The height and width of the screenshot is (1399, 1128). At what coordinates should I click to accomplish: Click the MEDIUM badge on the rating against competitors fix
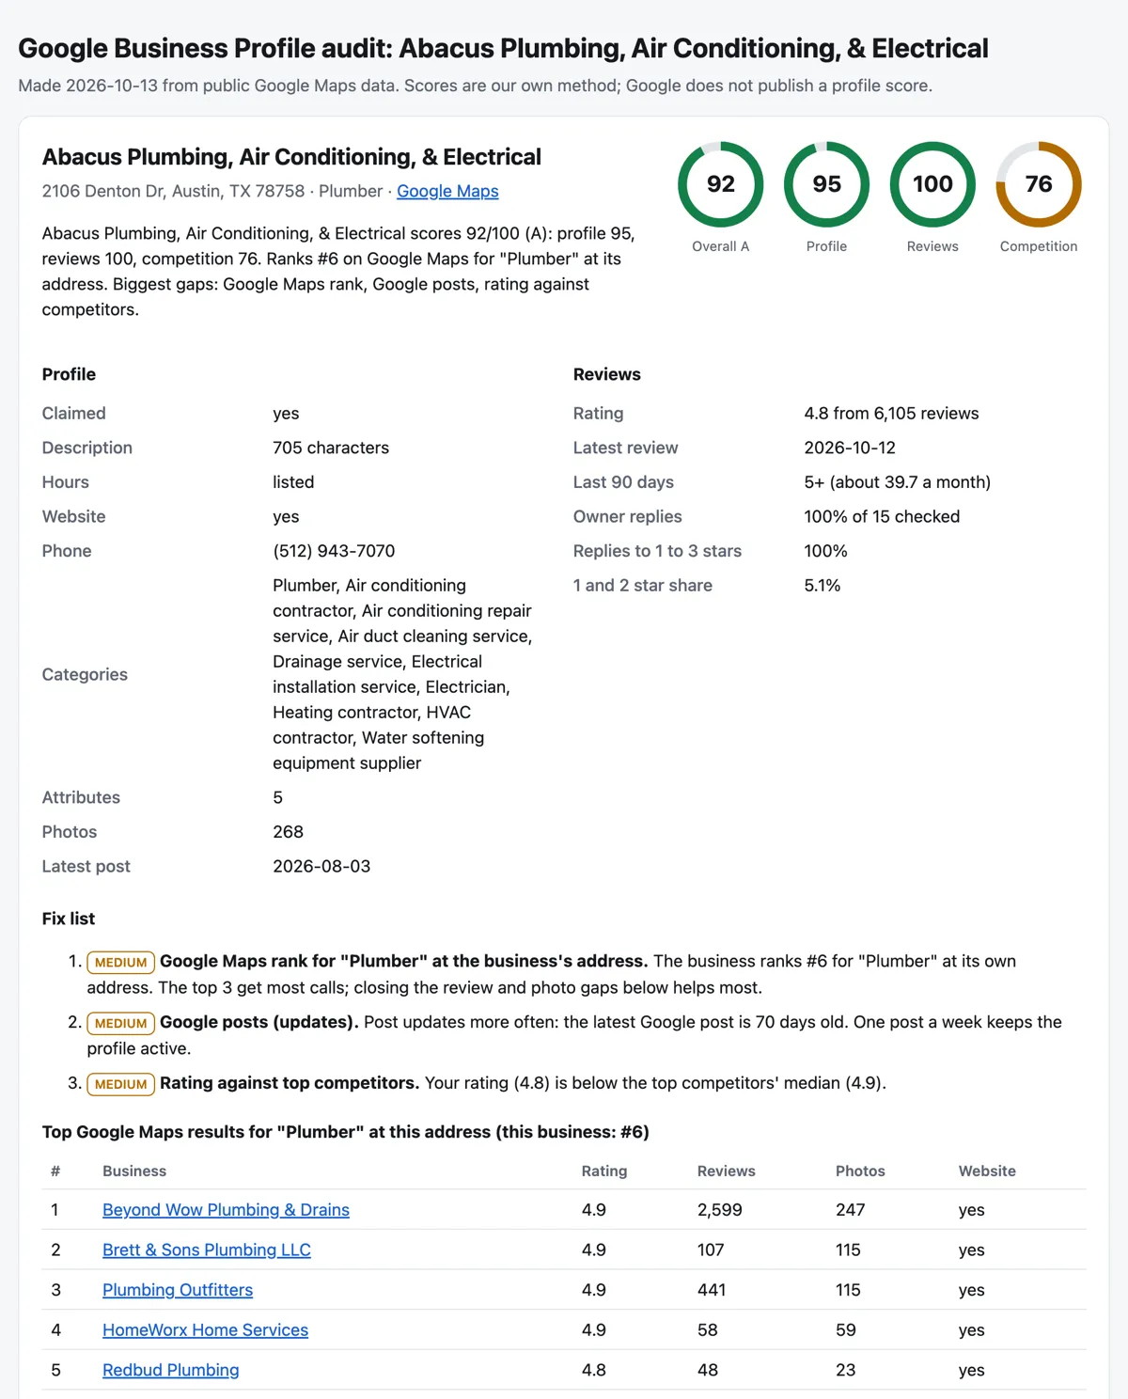[x=121, y=1084]
